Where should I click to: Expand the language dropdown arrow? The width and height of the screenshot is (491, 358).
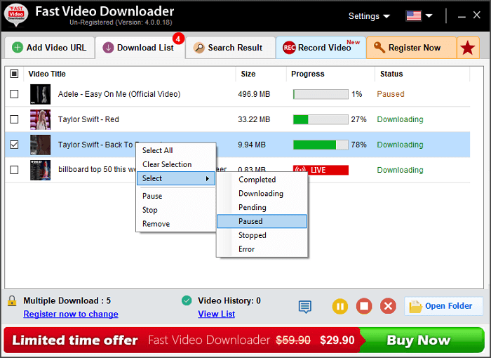[429, 15]
